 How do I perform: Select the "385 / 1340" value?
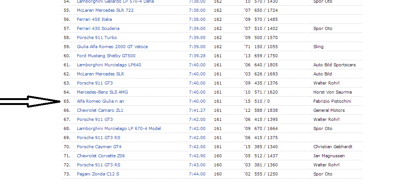[x=266, y=147]
